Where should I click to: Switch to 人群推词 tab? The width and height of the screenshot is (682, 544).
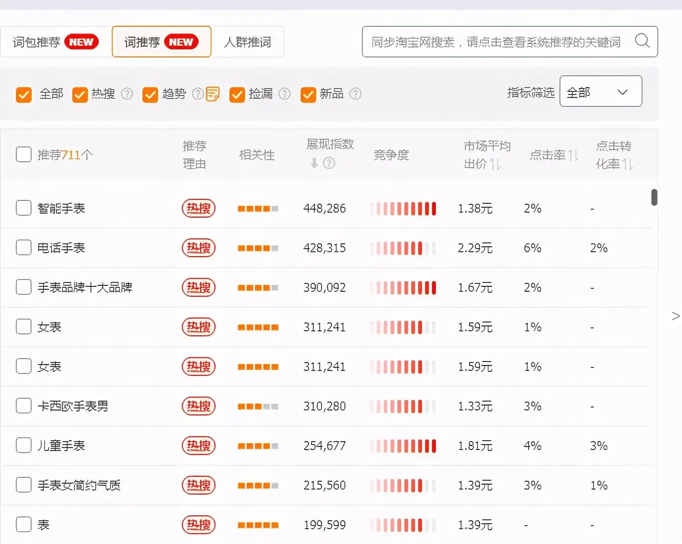(248, 42)
